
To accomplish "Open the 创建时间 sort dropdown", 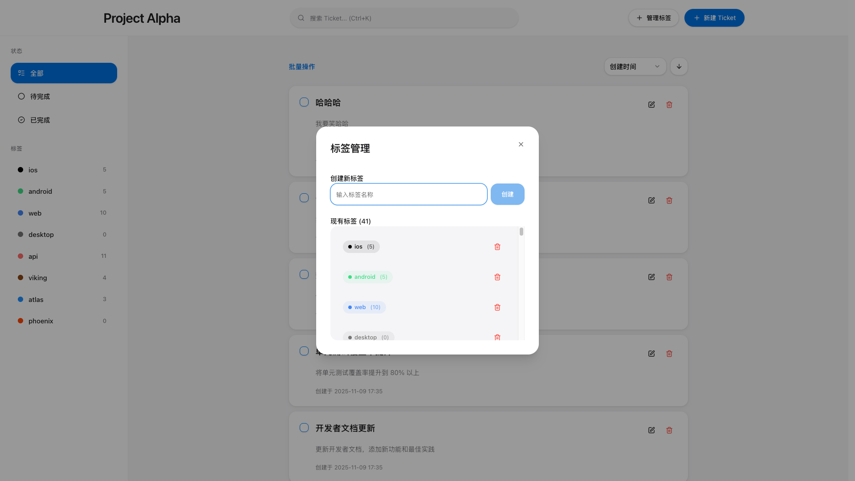I will click(635, 66).
